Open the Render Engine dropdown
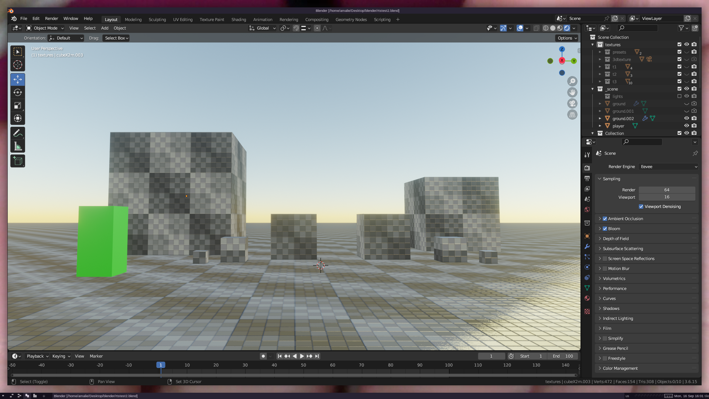Viewport: 709px width, 399px height. tap(668, 167)
